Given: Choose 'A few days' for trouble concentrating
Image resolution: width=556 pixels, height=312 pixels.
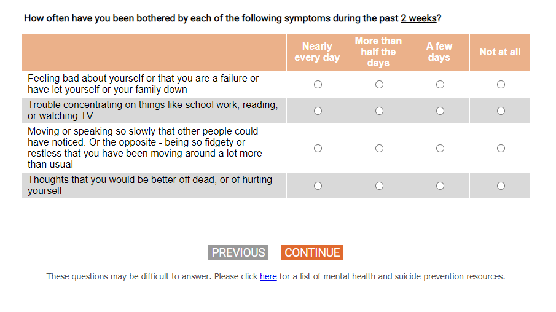Looking at the screenshot, I should coord(440,111).
